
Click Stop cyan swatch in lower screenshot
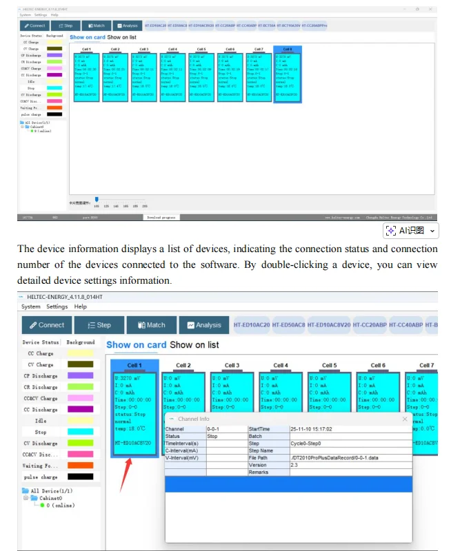[81, 432]
